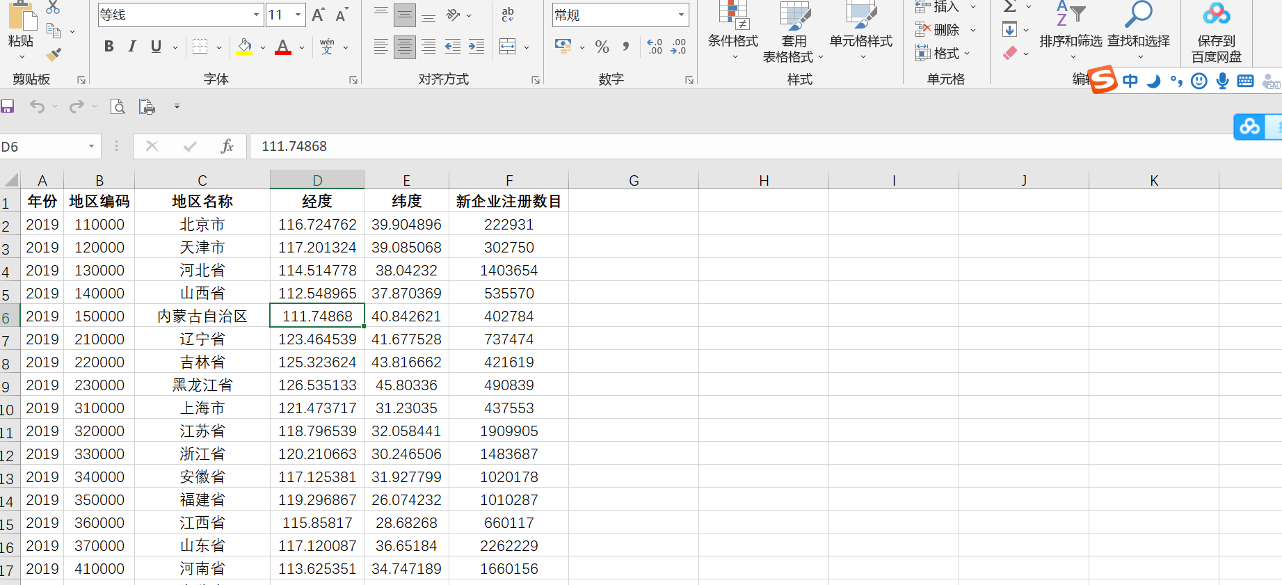
Task: Open Insert (插入) cells menu
Action: pyautogui.click(x=946, y=7)
